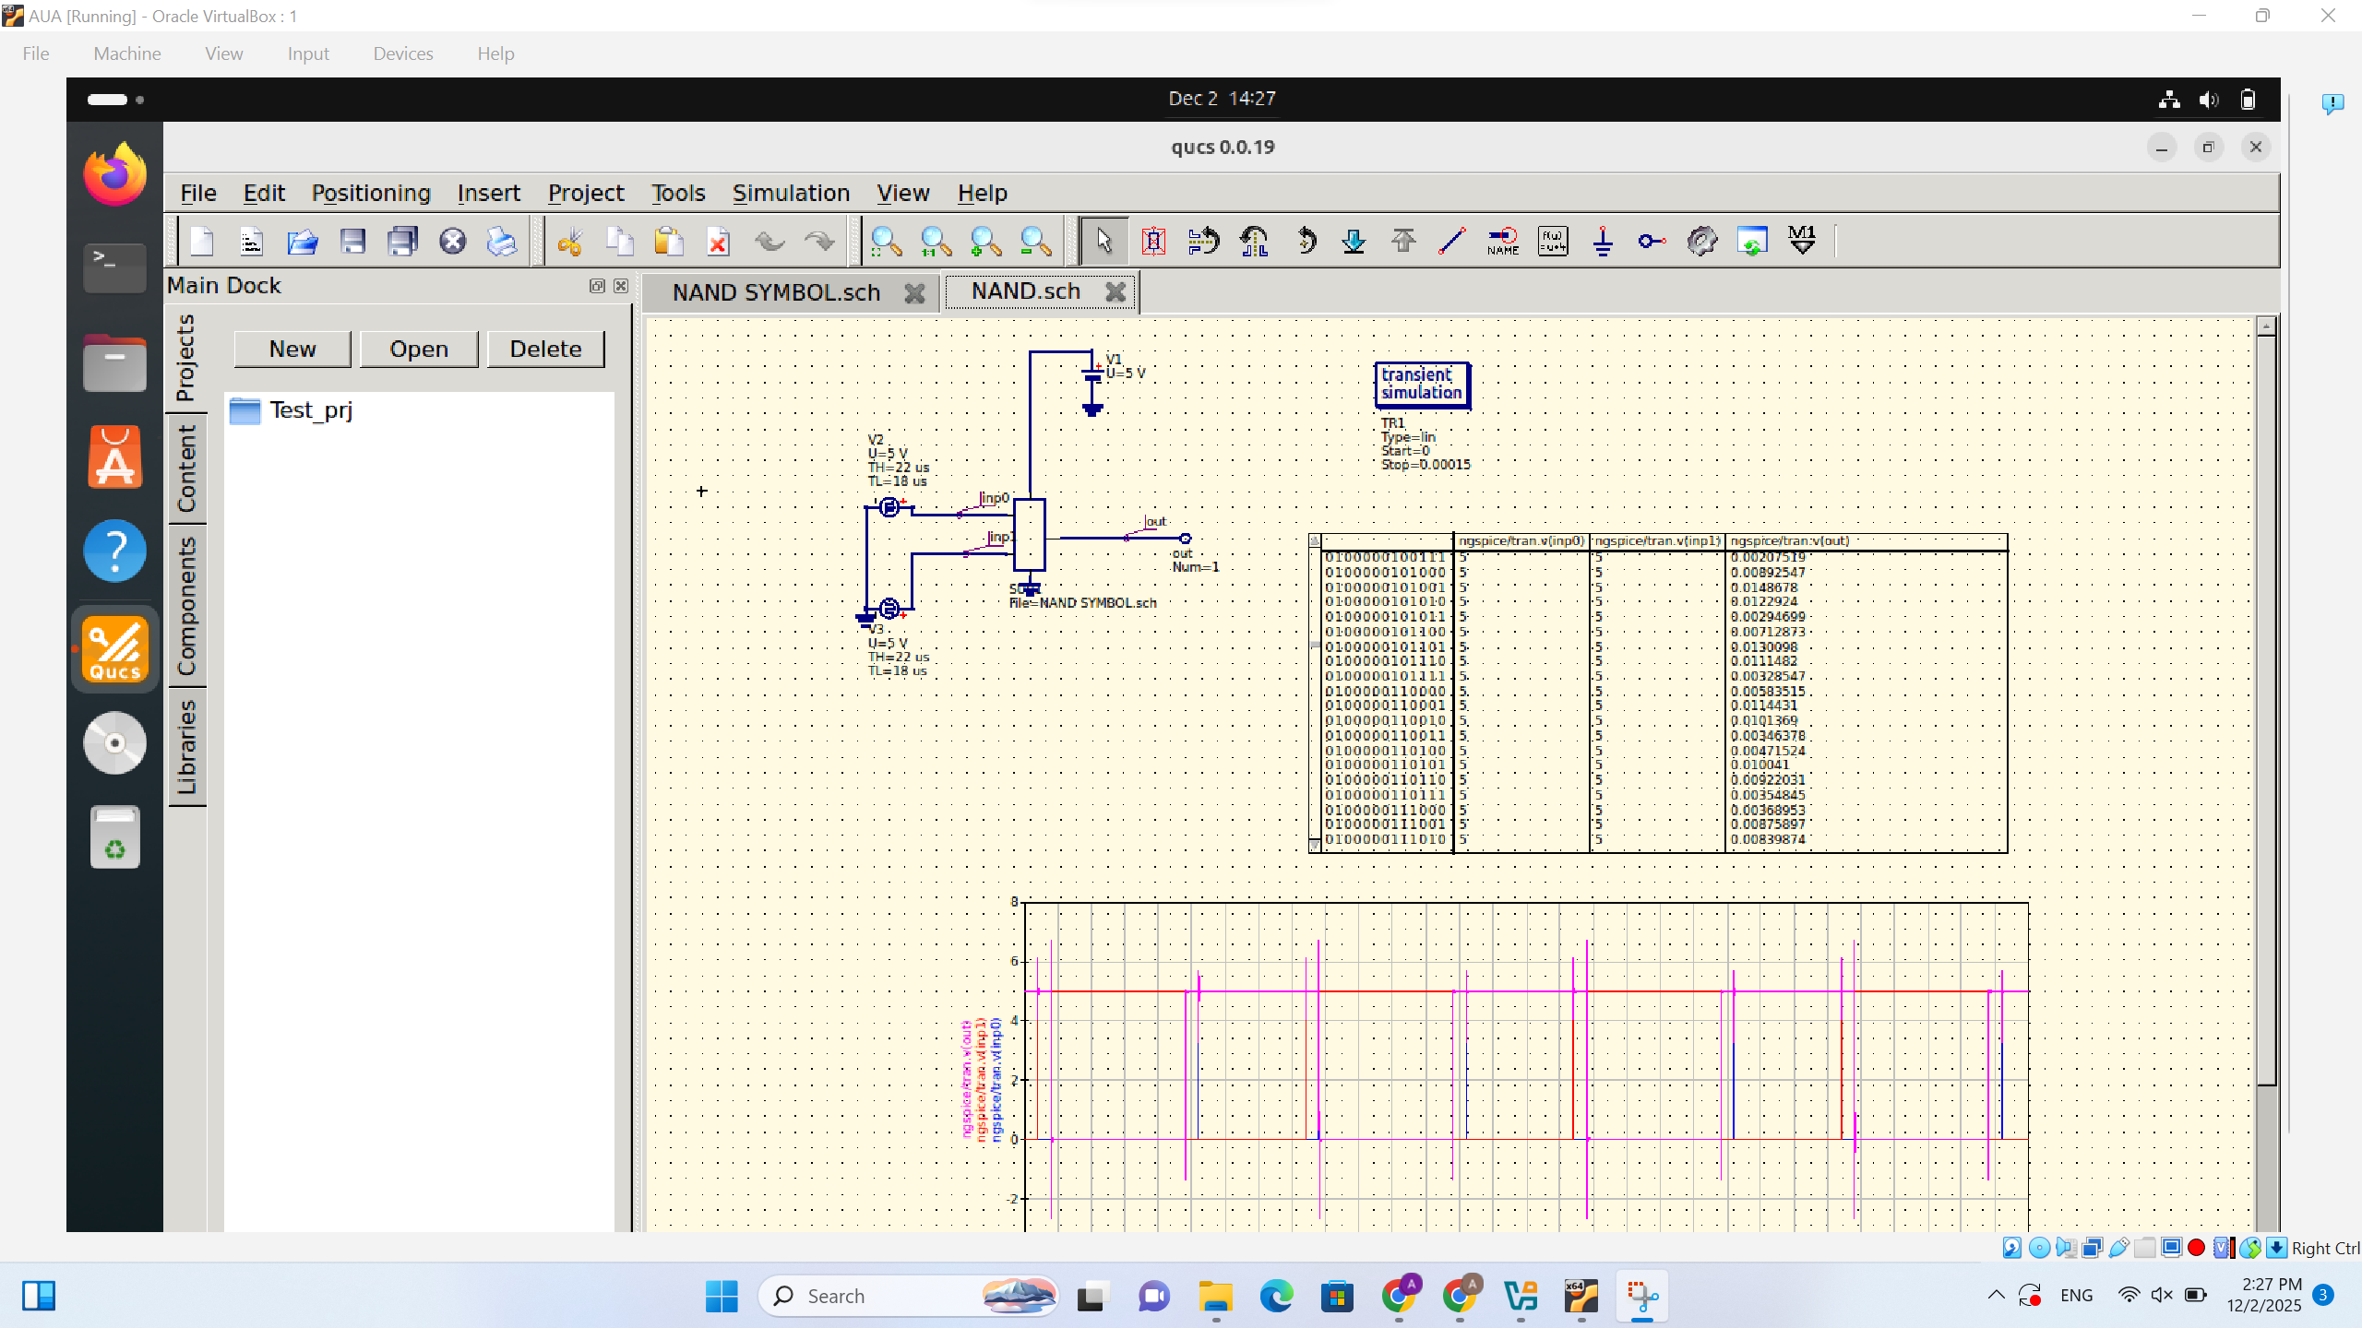Set a marker on the graph
This screenshot has width=2362, height=1328.
coord(1802,242)
